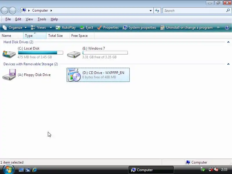The image size is (232, 174).
Task: Sort by Name column header
Action: pyautogui.click(x=12, y=36)
